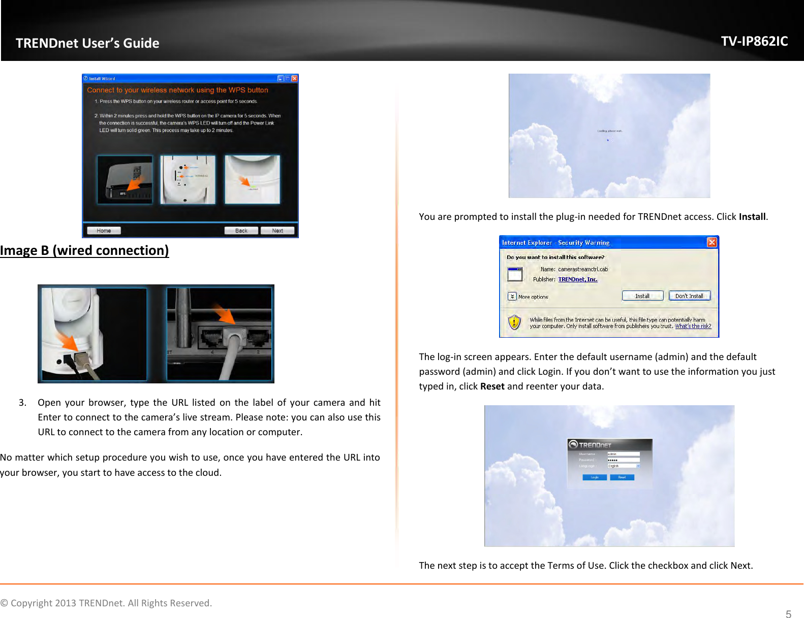
Task: Open the TRENDnet, Inc. publisher link
Action: pos(578,279)
